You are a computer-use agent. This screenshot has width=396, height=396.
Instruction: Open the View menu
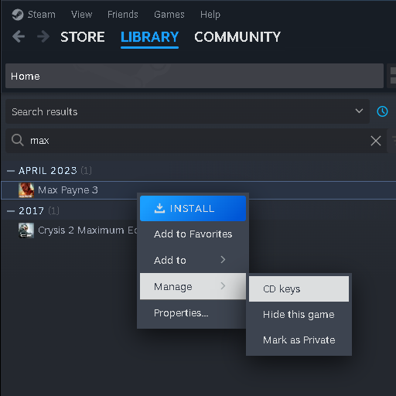(x=81, y=15)
